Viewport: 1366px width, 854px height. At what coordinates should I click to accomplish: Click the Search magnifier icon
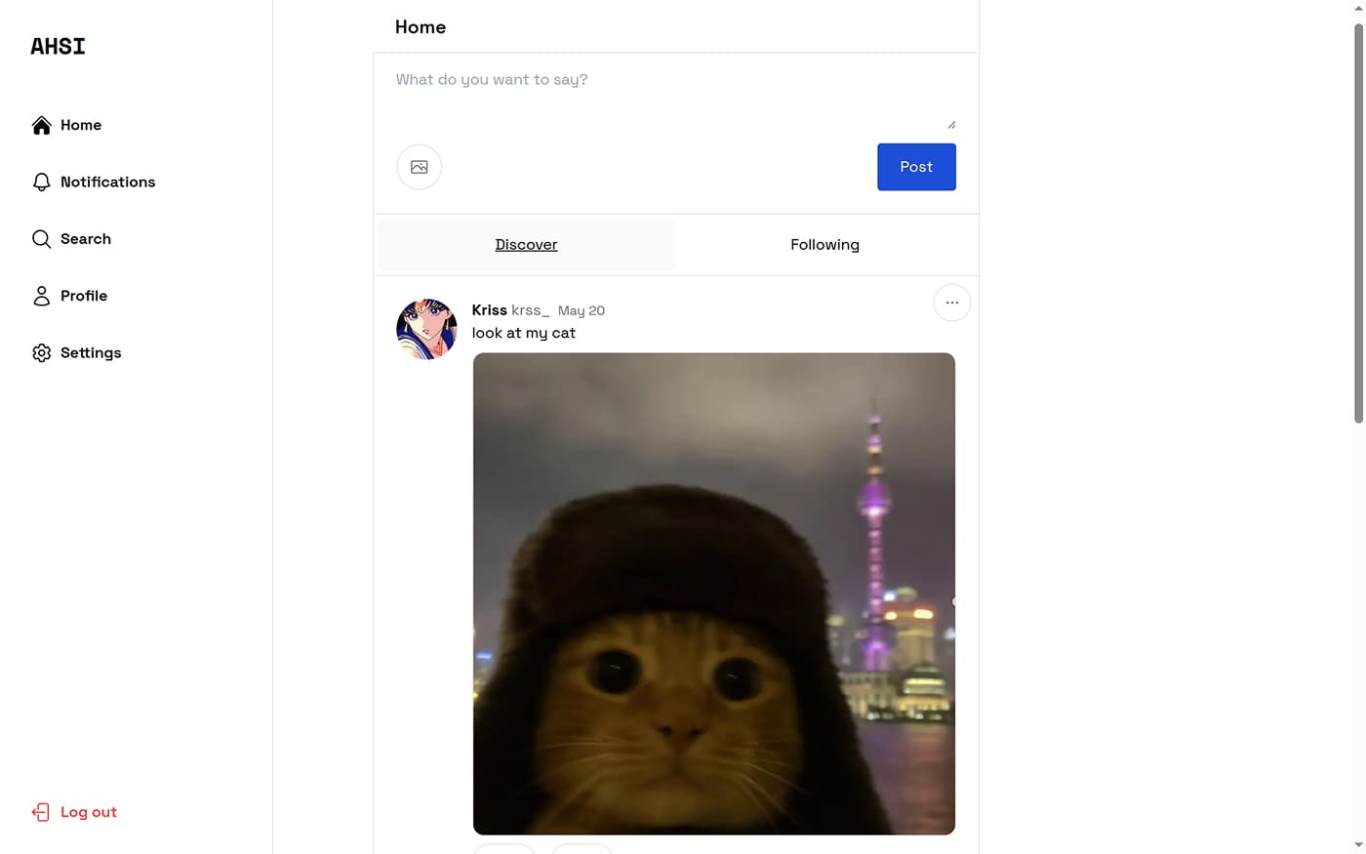point(41,239)
